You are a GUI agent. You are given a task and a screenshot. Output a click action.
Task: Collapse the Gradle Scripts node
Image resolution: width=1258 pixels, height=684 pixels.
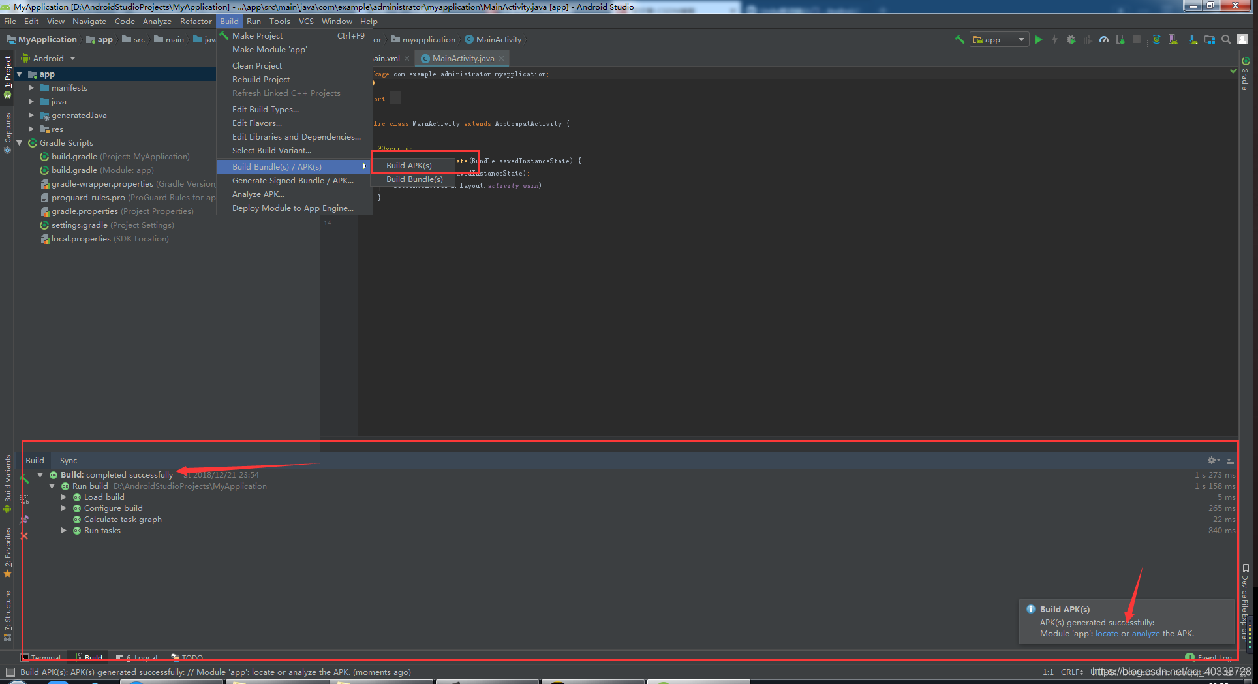pyautogui.click(x=20, y=142)
